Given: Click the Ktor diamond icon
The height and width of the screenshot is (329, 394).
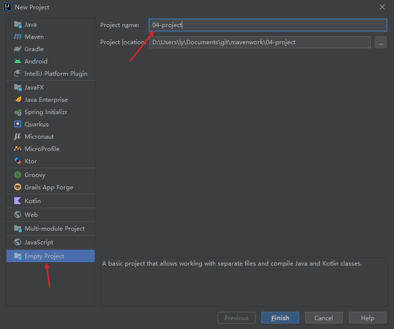Looking at the screenshot, I should [18, 161].
